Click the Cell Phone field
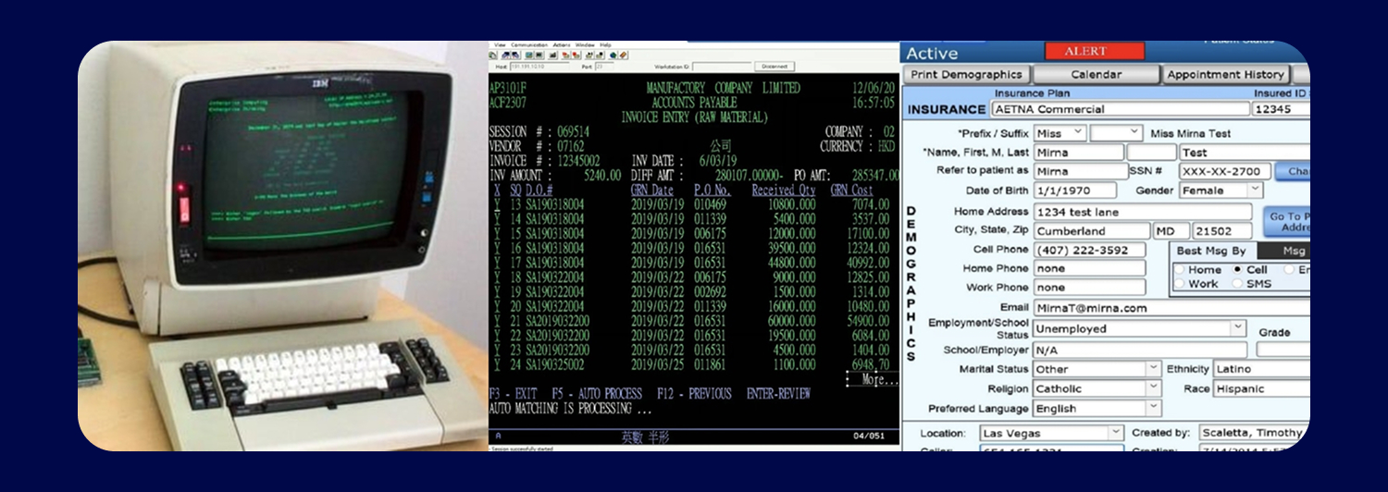 (x=1089, y=250)
